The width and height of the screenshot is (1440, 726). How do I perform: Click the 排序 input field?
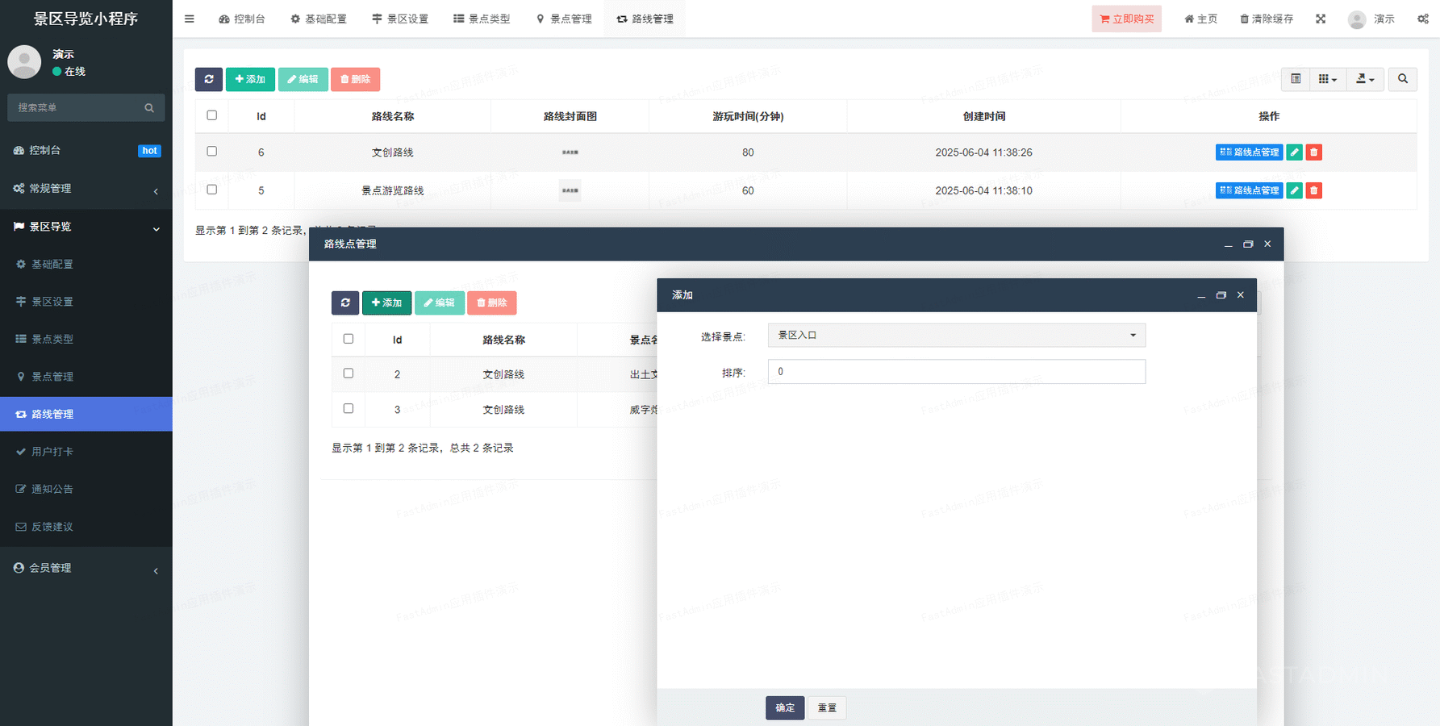point(956,372)
